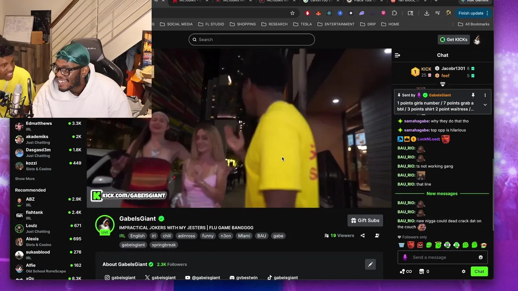Send message with green Chat button
This screenshot has width=518, height=291.
pyautogui.click(x=479, y=272)
